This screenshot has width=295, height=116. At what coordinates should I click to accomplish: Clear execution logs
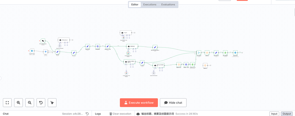click(120, 114)
